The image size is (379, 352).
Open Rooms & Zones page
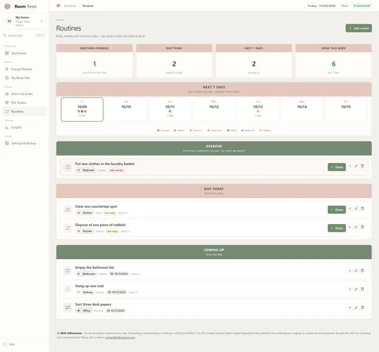tap(24, 94)
